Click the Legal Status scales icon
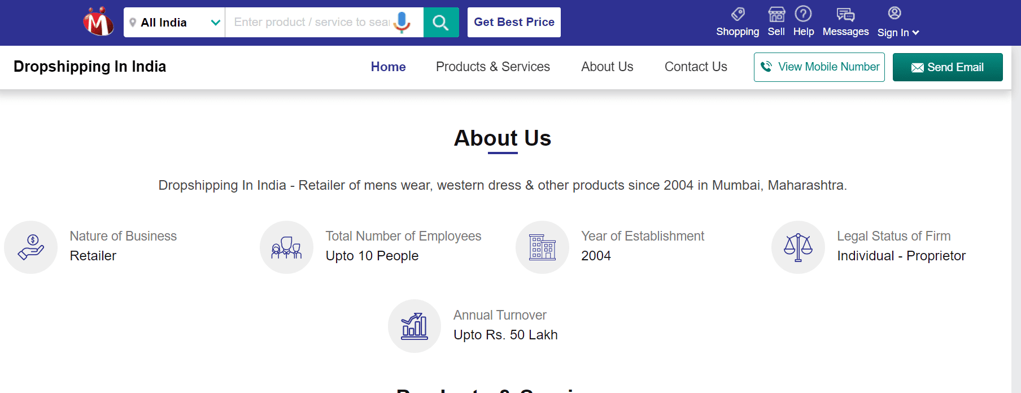This screenshot has width=1021, height=393. pos(798,247)
